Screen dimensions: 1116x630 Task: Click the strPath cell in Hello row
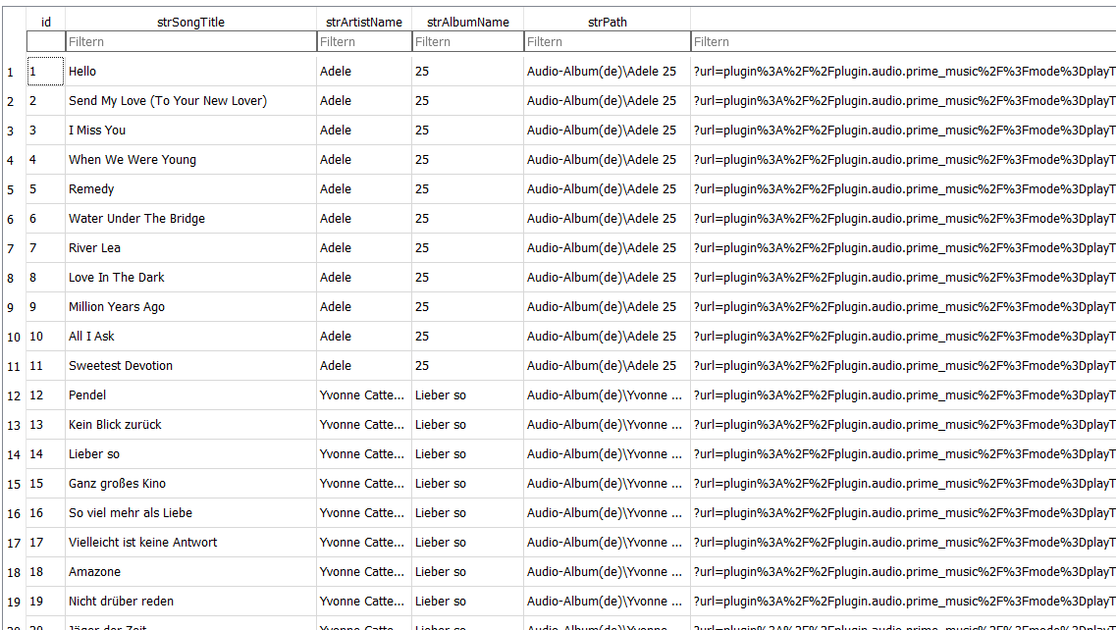click(608, 72)
